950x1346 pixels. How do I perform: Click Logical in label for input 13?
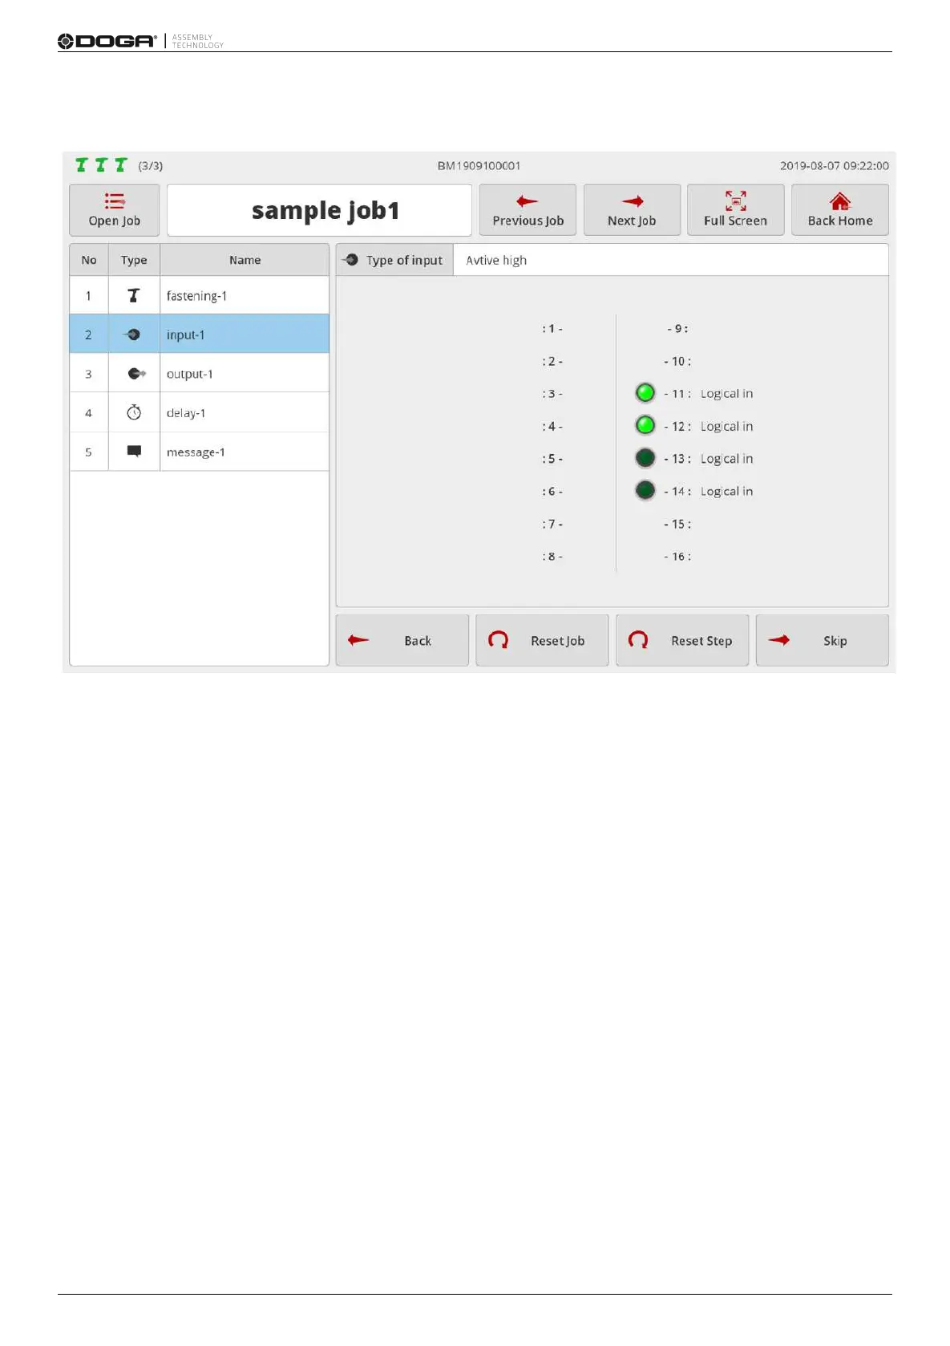pyautogui.click(x=726, y=459)
